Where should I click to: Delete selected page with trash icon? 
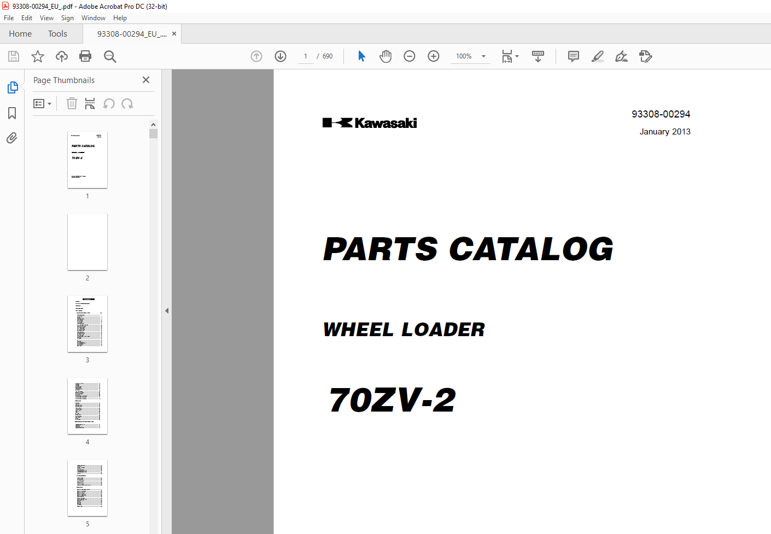72,103
